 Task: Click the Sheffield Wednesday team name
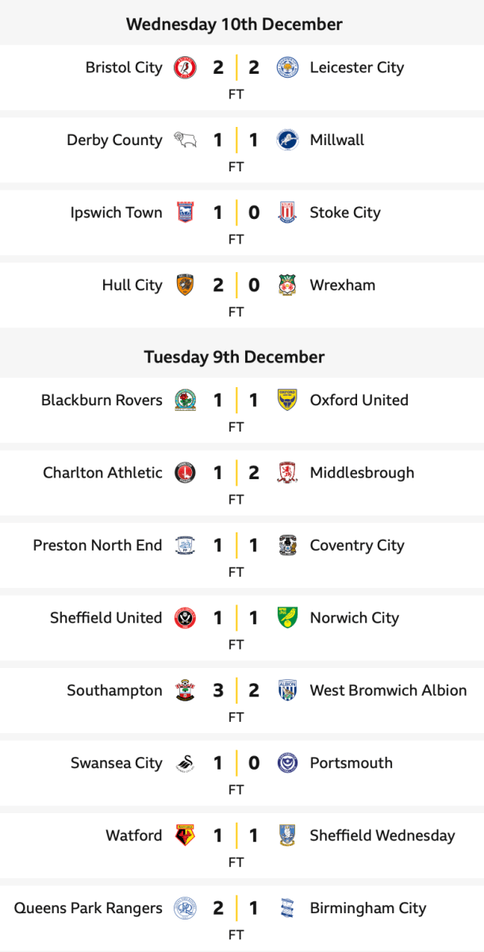382,835
